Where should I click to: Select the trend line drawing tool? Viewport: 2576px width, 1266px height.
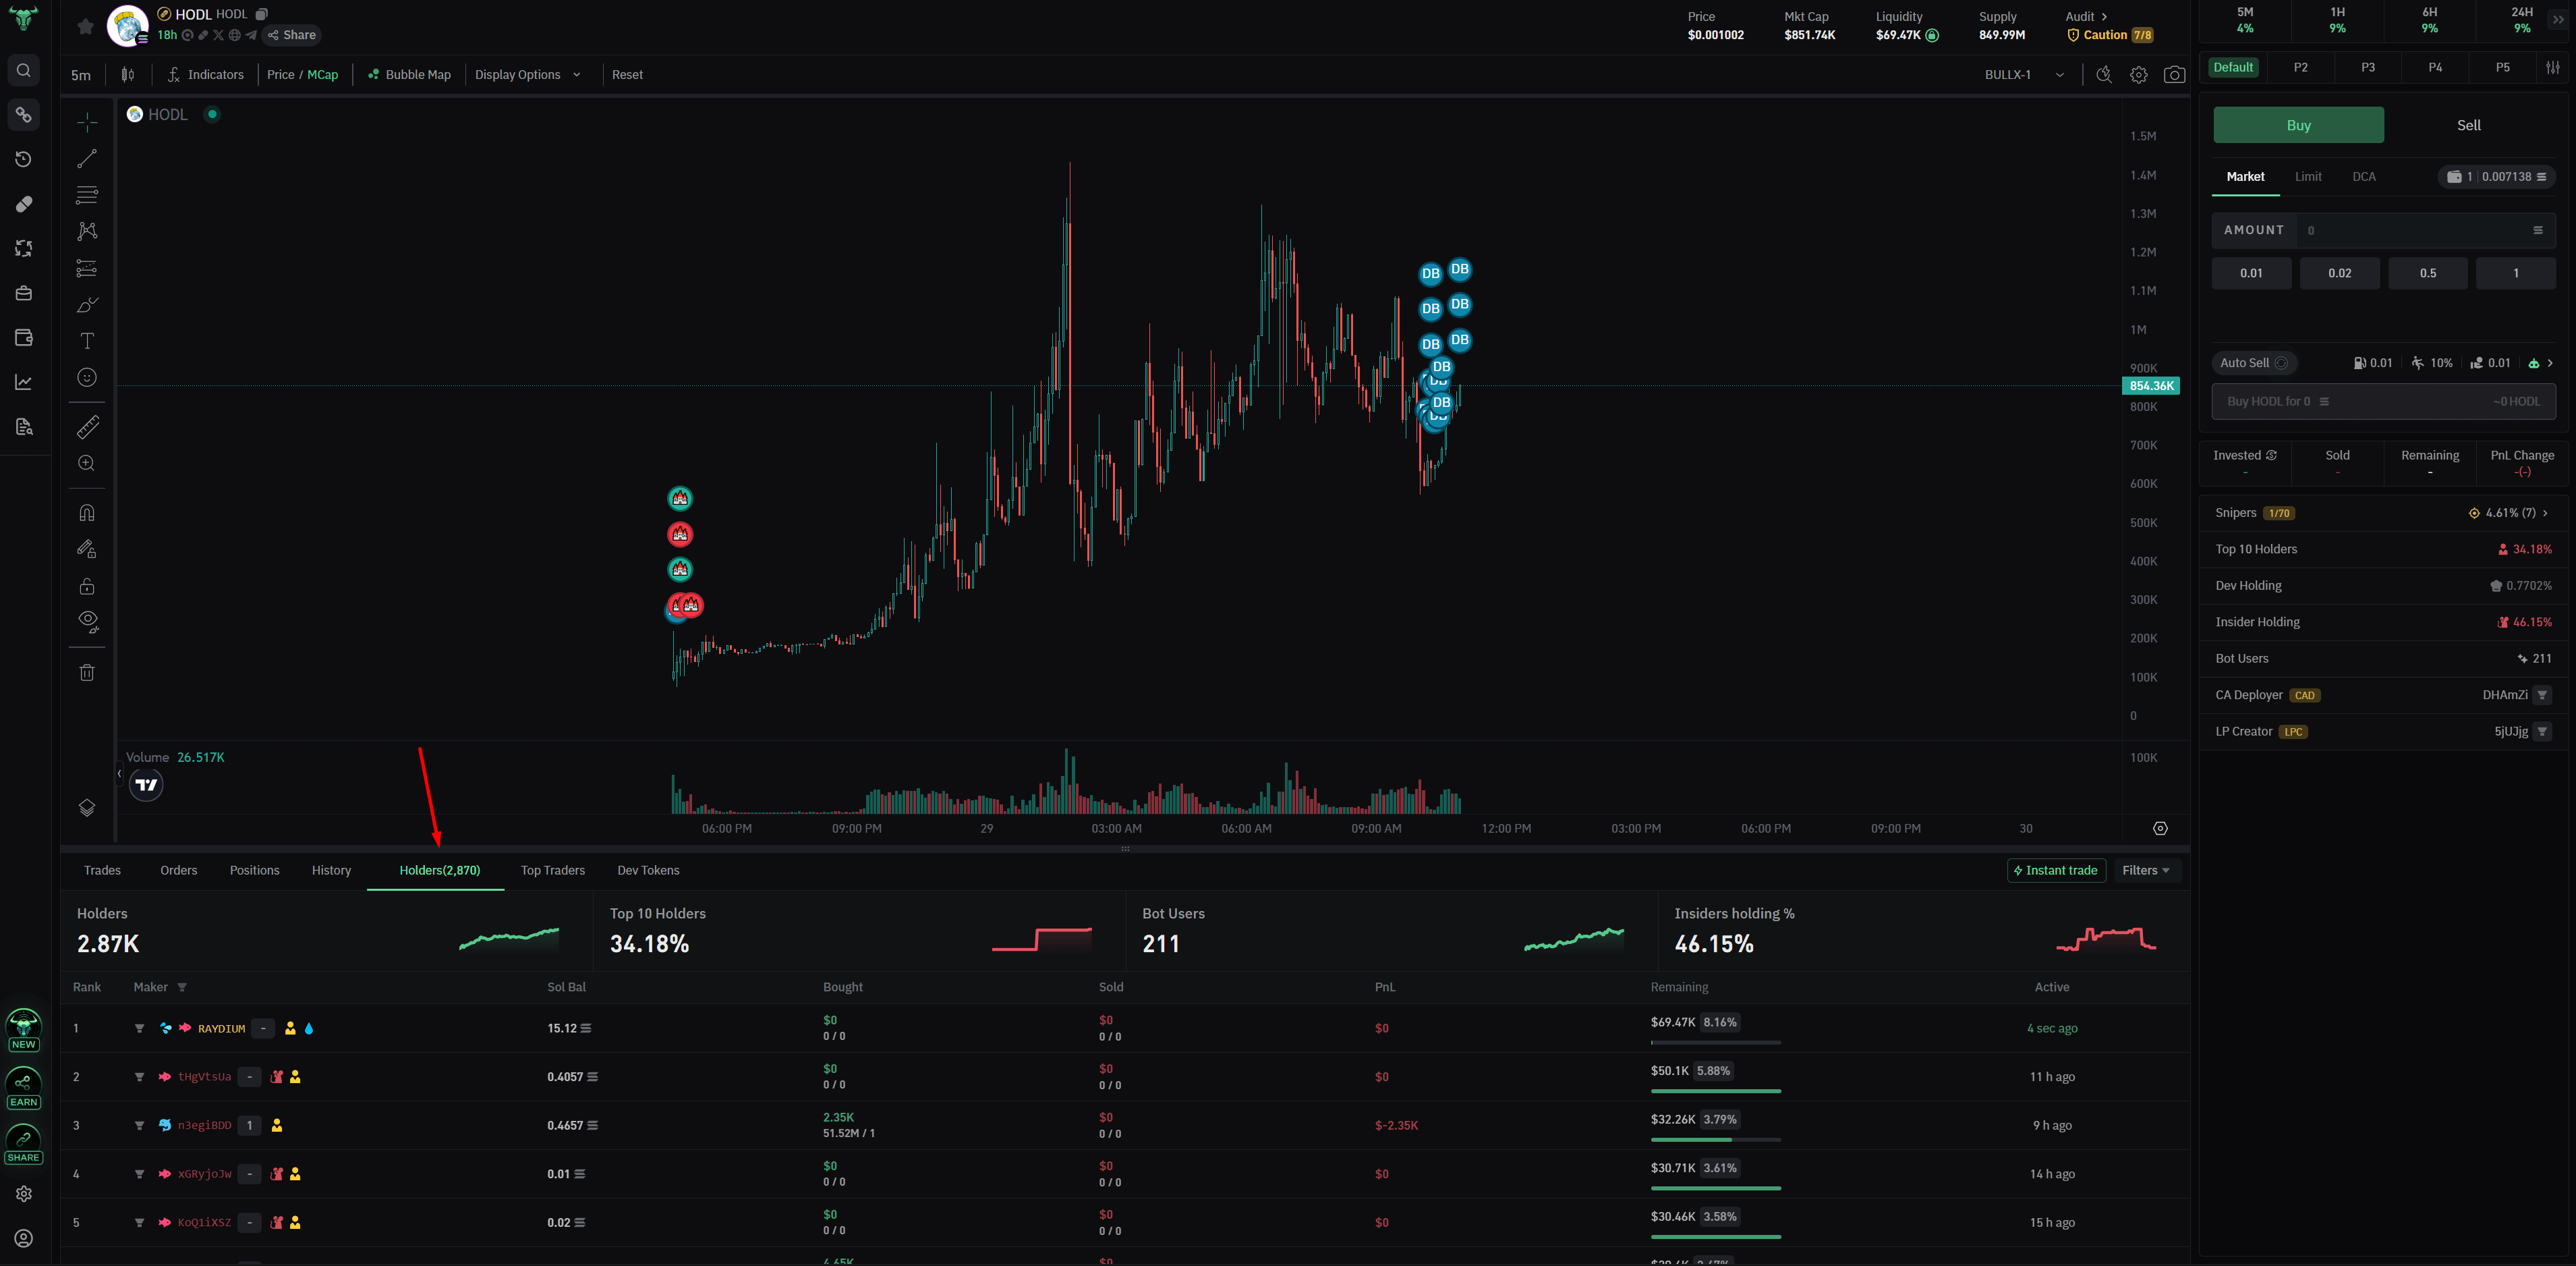click(87, 158)
